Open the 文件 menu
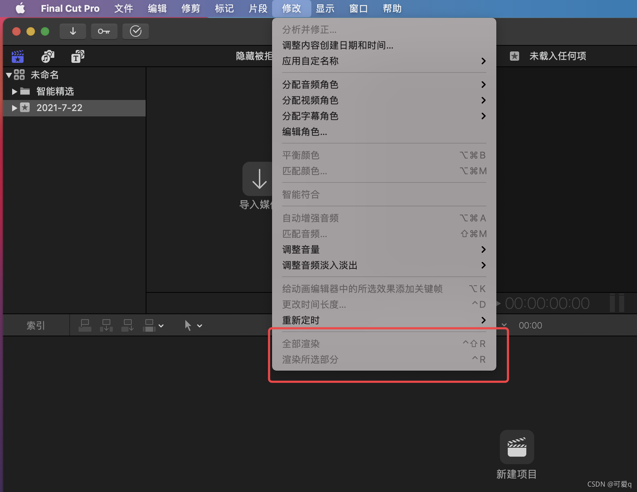Viewport: 637px width, 492px height. tap(124, 8)
